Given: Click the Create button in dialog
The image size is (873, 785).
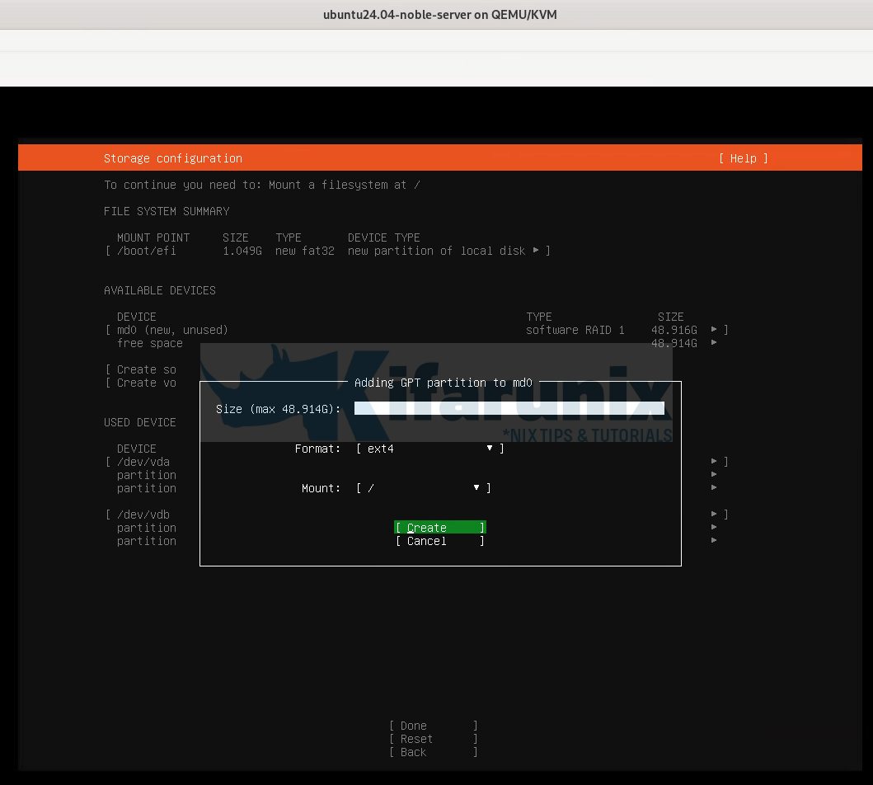Looking at the screenshot, I should [x=440, y=527].
